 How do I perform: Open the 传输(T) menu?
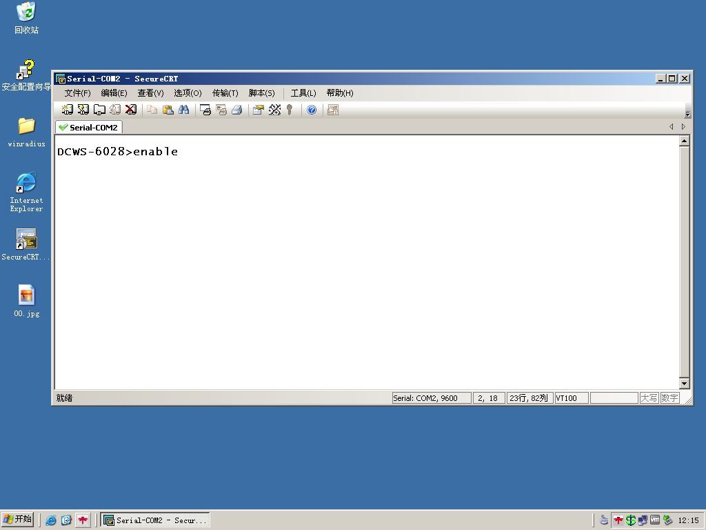(x=225, y=93)
